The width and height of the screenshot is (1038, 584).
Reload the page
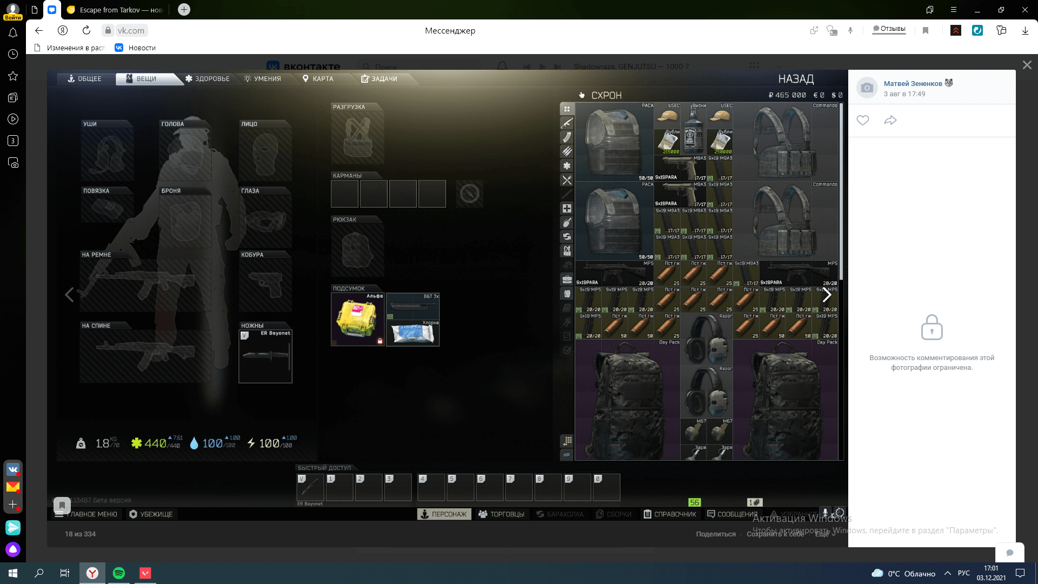click(x=86, y=30)
